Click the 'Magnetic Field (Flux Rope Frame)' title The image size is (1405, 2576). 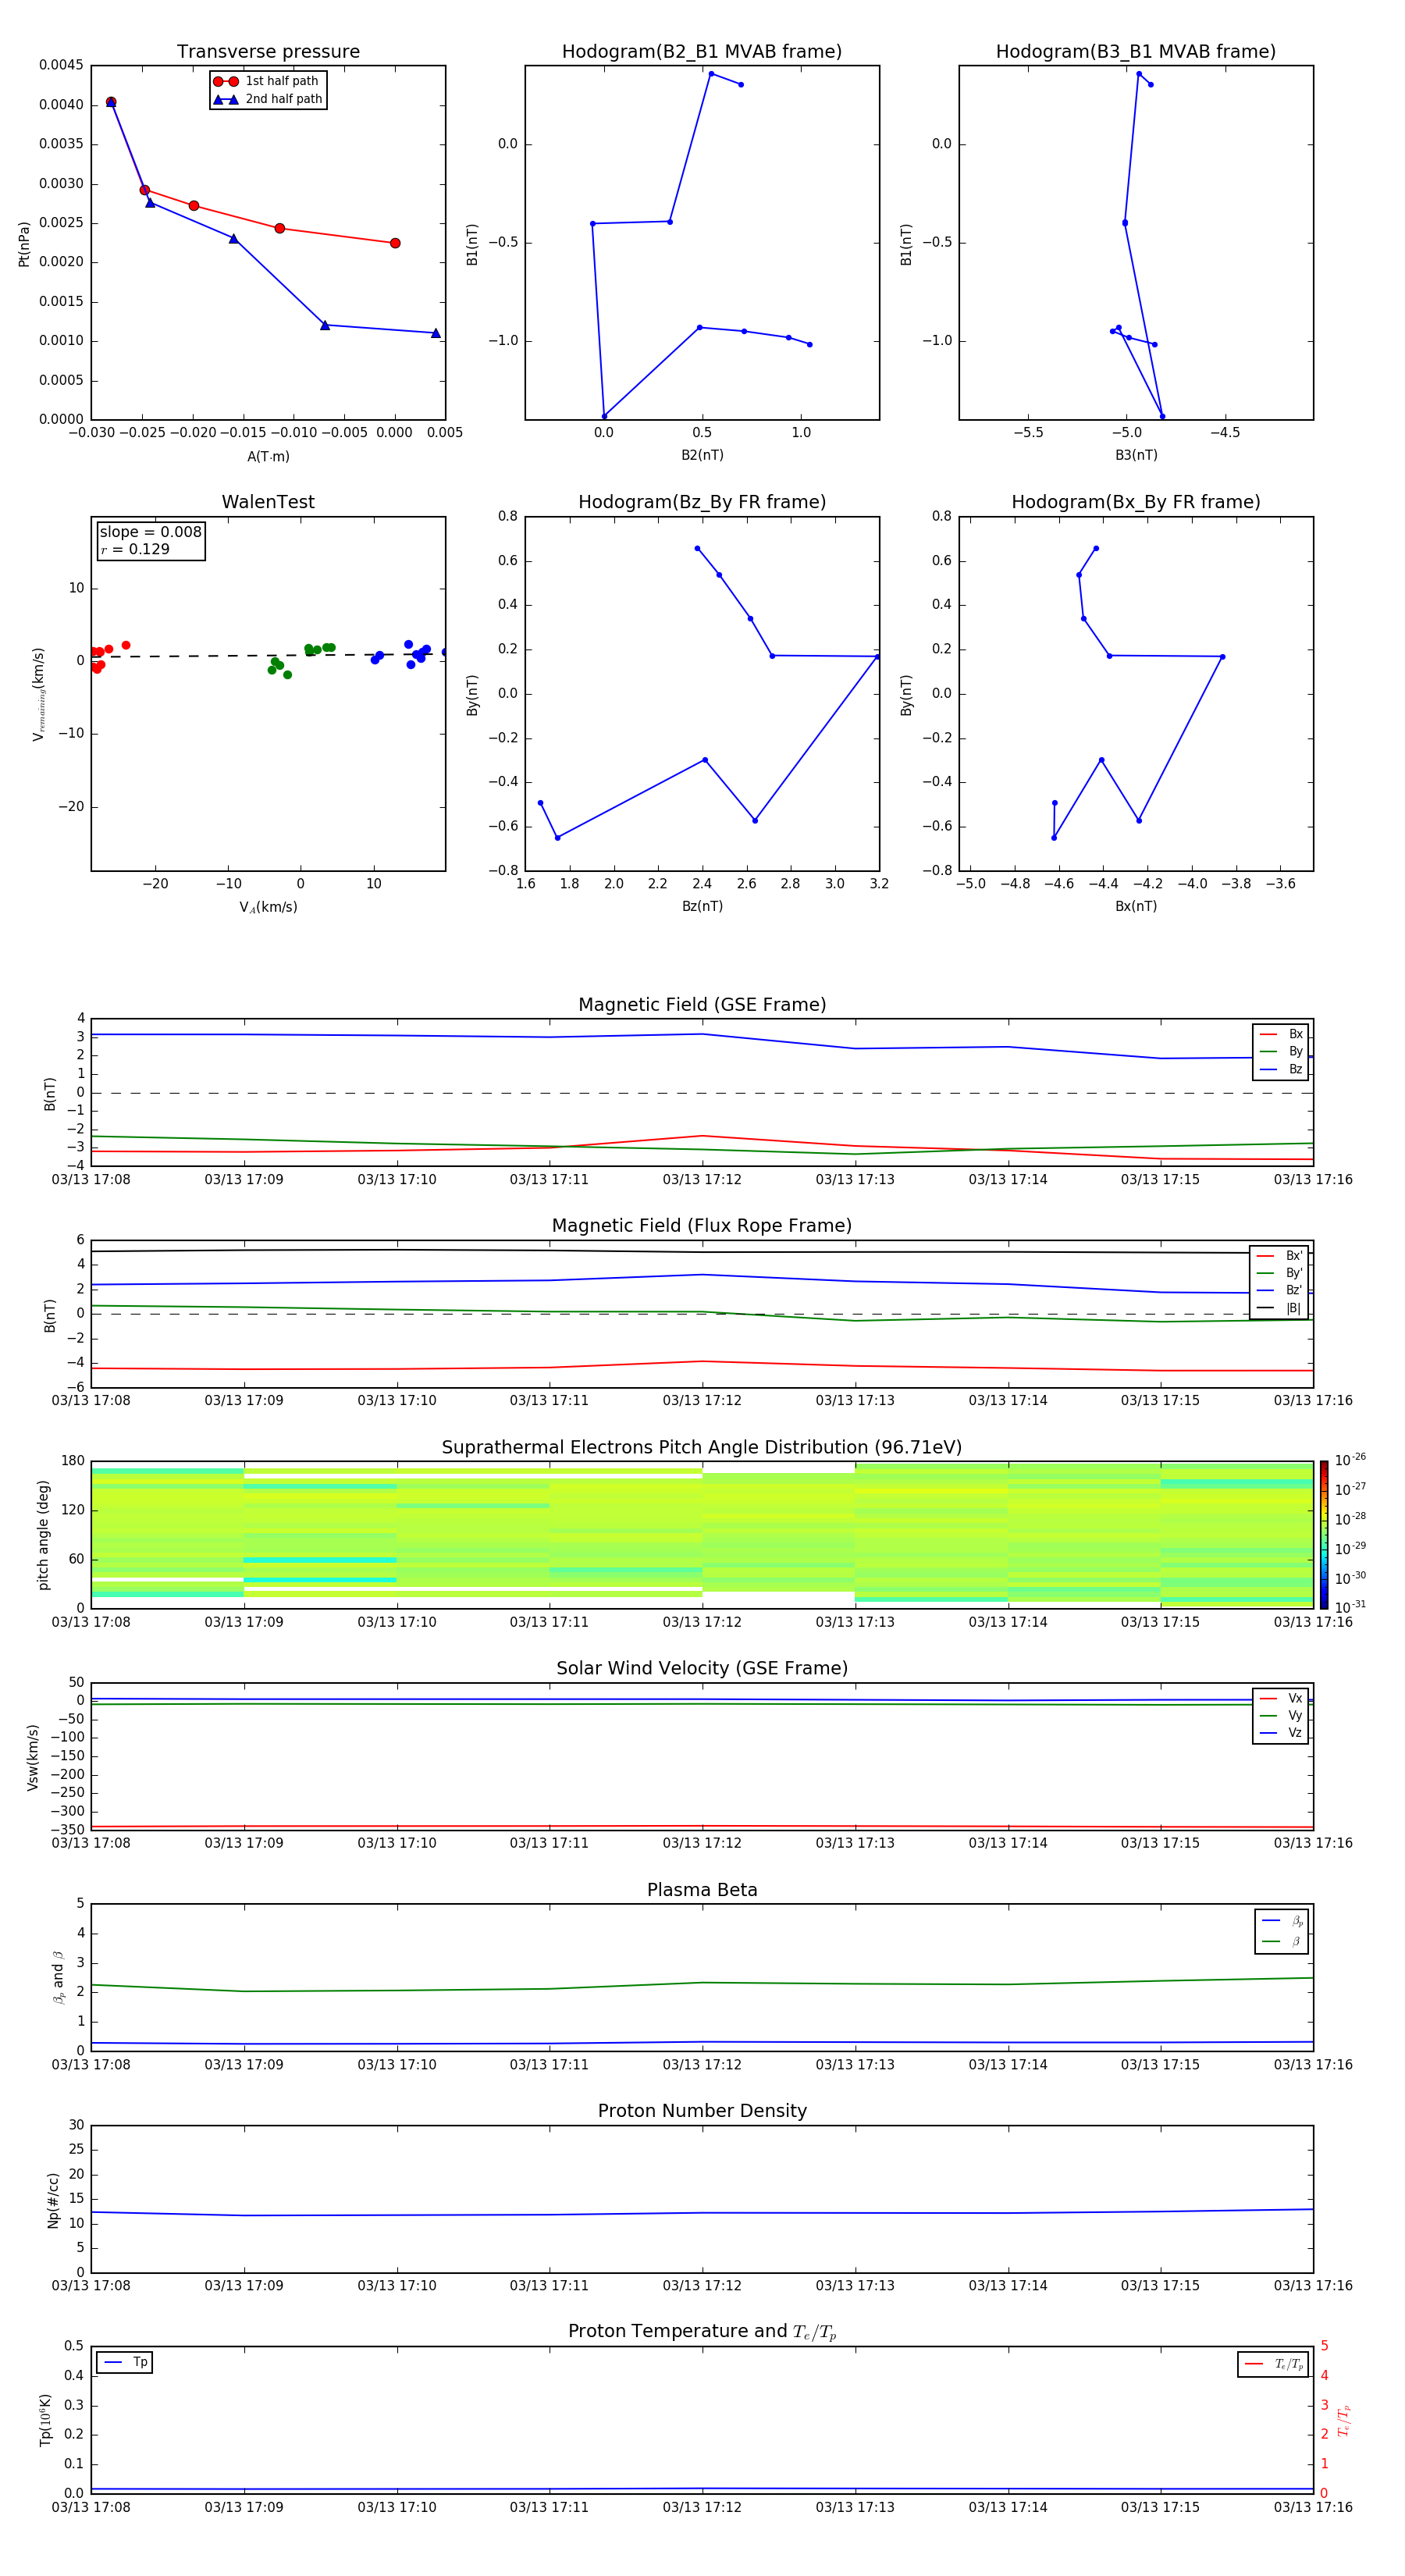point(702,1226)
